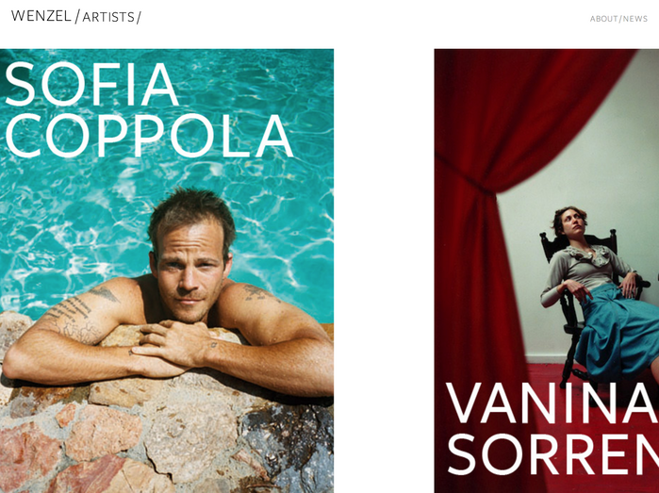Click the WENZEL logo link
The image size is (659, 493).
41,16
